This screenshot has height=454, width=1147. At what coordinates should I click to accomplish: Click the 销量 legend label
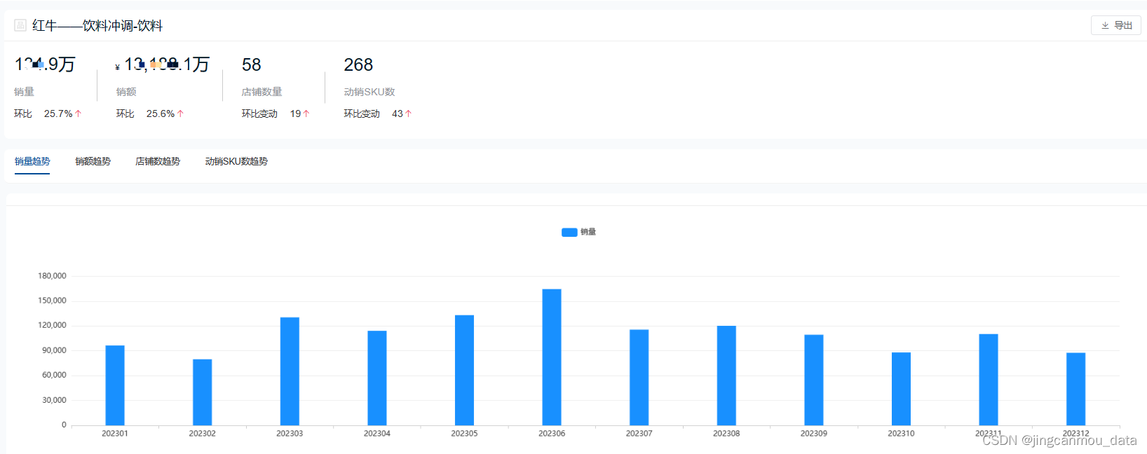(x=588, y=232)
